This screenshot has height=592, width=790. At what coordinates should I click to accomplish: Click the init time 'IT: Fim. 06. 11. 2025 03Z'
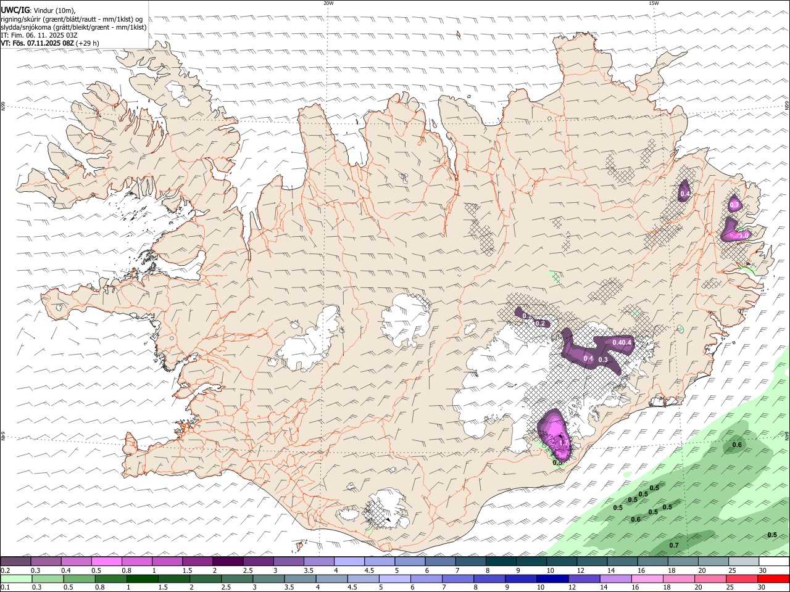point(39,35)
